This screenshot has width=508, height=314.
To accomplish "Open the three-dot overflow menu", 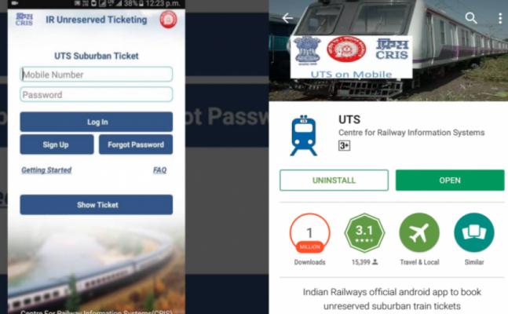I will 500,18.
